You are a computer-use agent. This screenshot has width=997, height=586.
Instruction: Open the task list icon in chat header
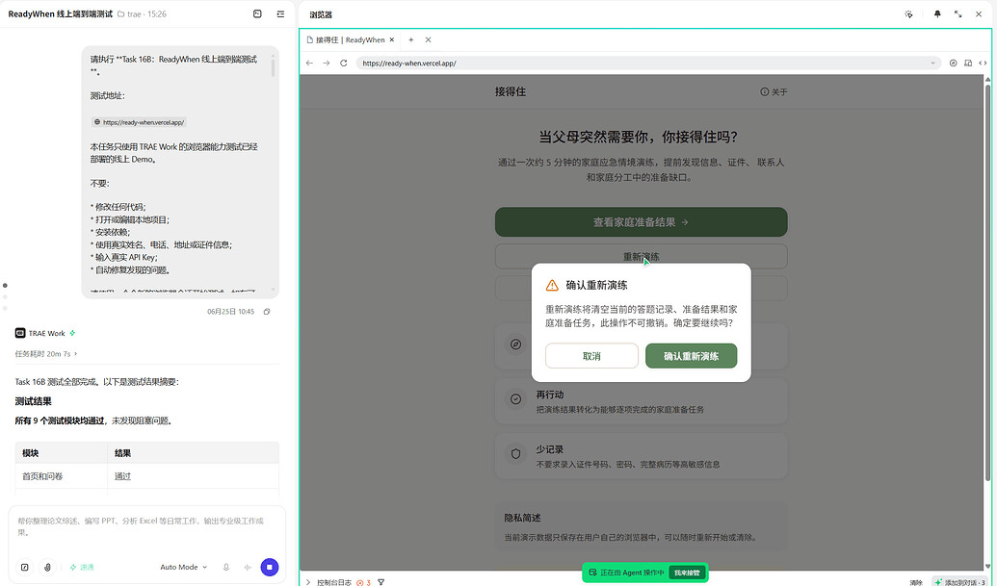click(x=280, y=14)
